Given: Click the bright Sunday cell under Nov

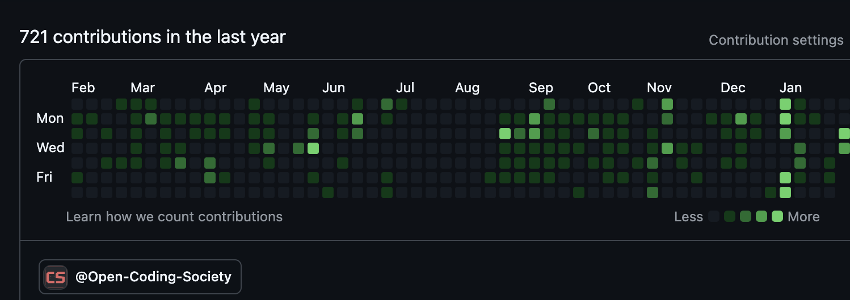Looking at the screenshot, I should coord(667,104).
